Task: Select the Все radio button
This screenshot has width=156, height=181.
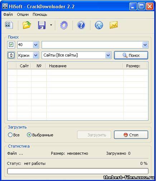Action: tap(10, 135)
